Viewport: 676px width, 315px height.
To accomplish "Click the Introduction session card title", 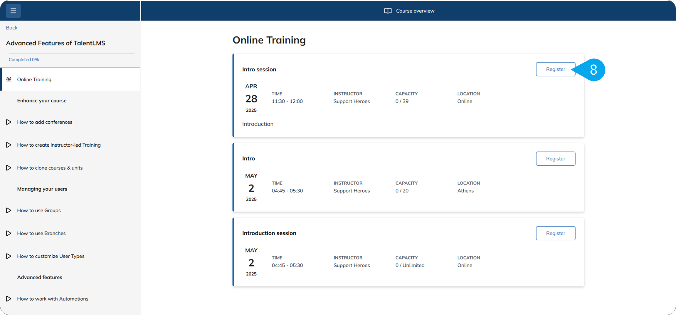I will [269, 233].
